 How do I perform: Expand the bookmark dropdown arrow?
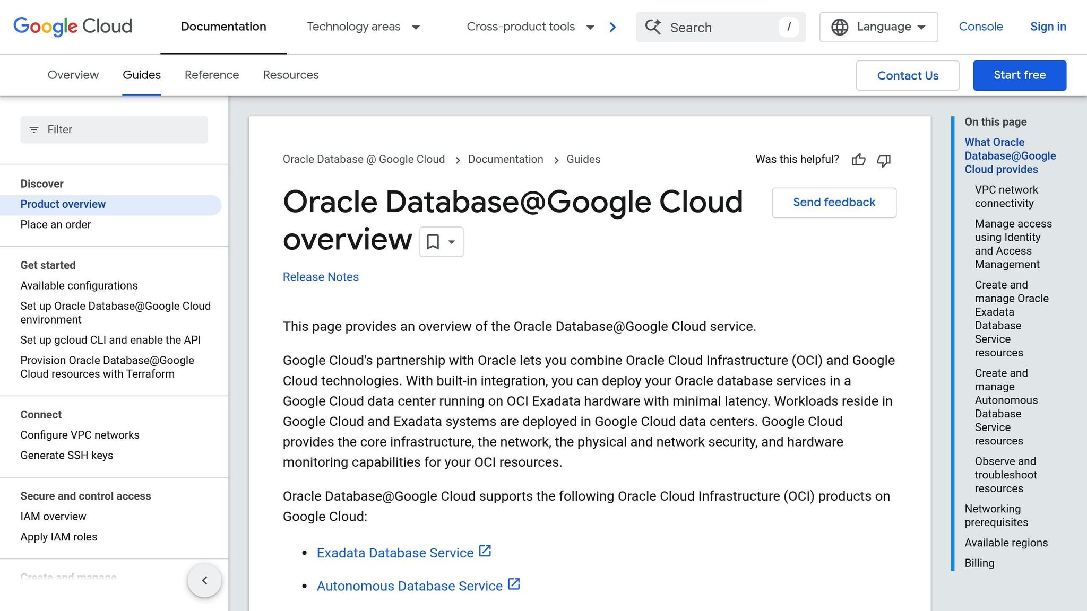pos(451,242)
